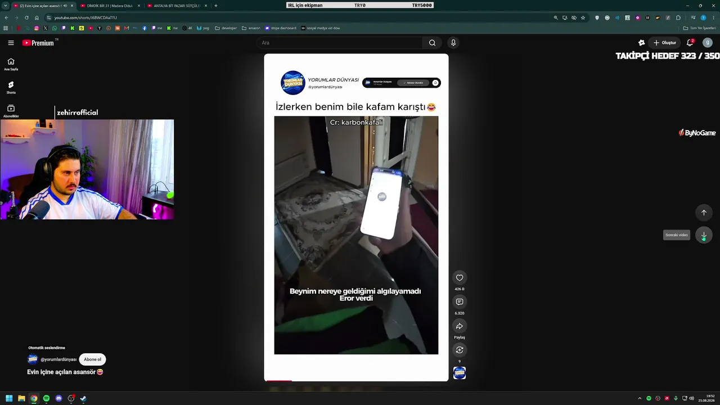Open the WhatsApp bookmark icon
Viewport: 720px width, 405px height.
point(55,28)
